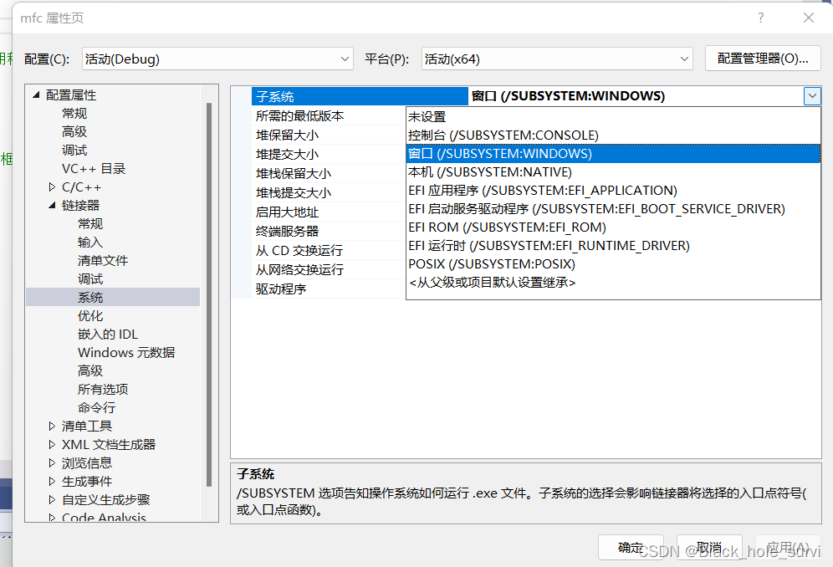Viewport: 833px width, 567px height.
Task: Select the 调试 item under 链接器
Action: click(90, 278)
